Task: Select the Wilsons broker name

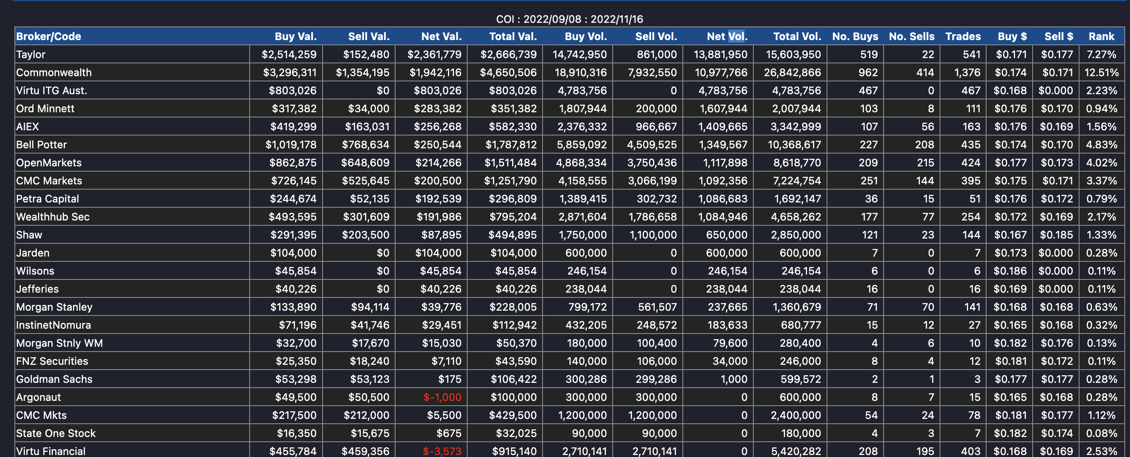Action: pos(35,271)
